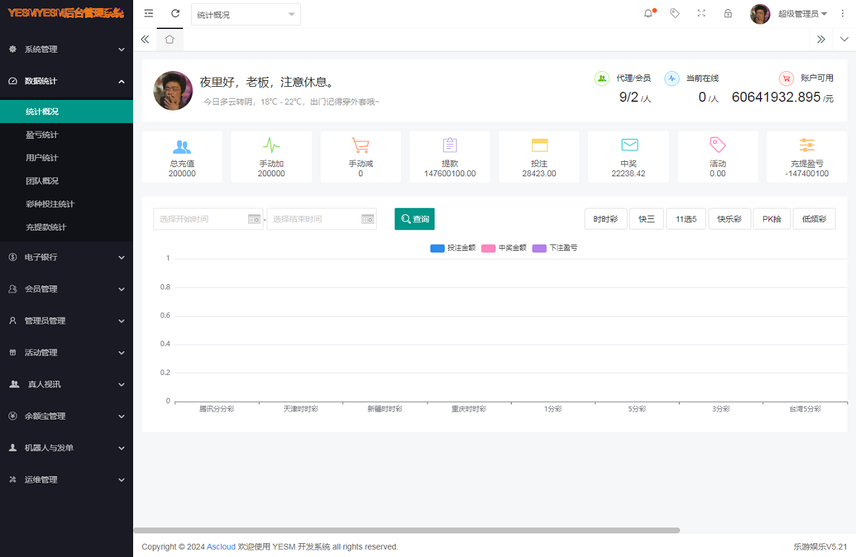Click the home tab icon
856x557 pixels.
(x=169, y=39)
